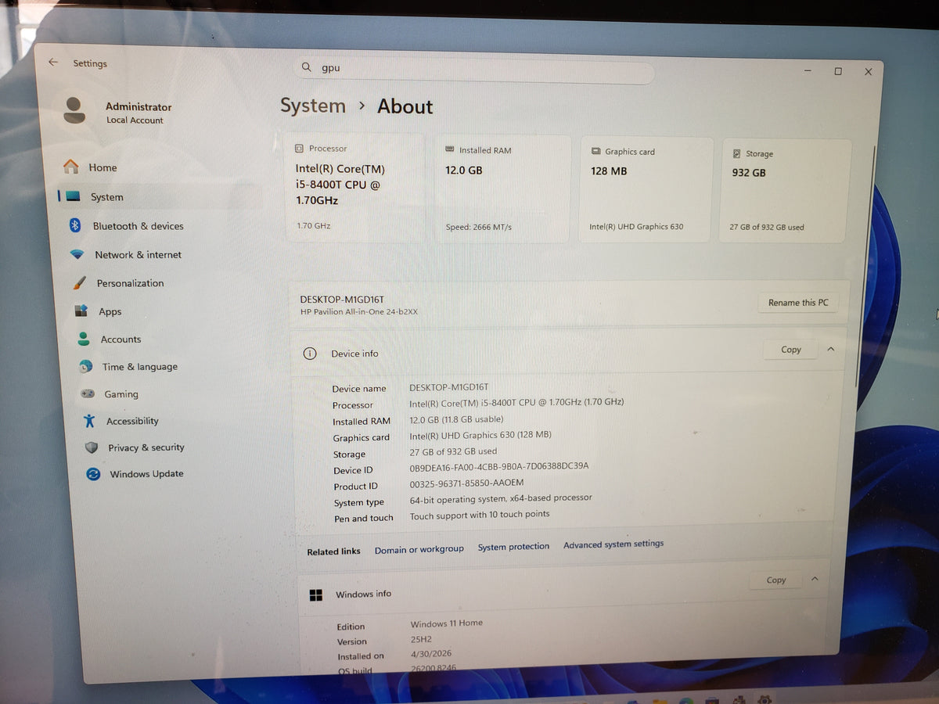Open Bluetooth & devices settings
939x704 pixels.
[138, 226]
